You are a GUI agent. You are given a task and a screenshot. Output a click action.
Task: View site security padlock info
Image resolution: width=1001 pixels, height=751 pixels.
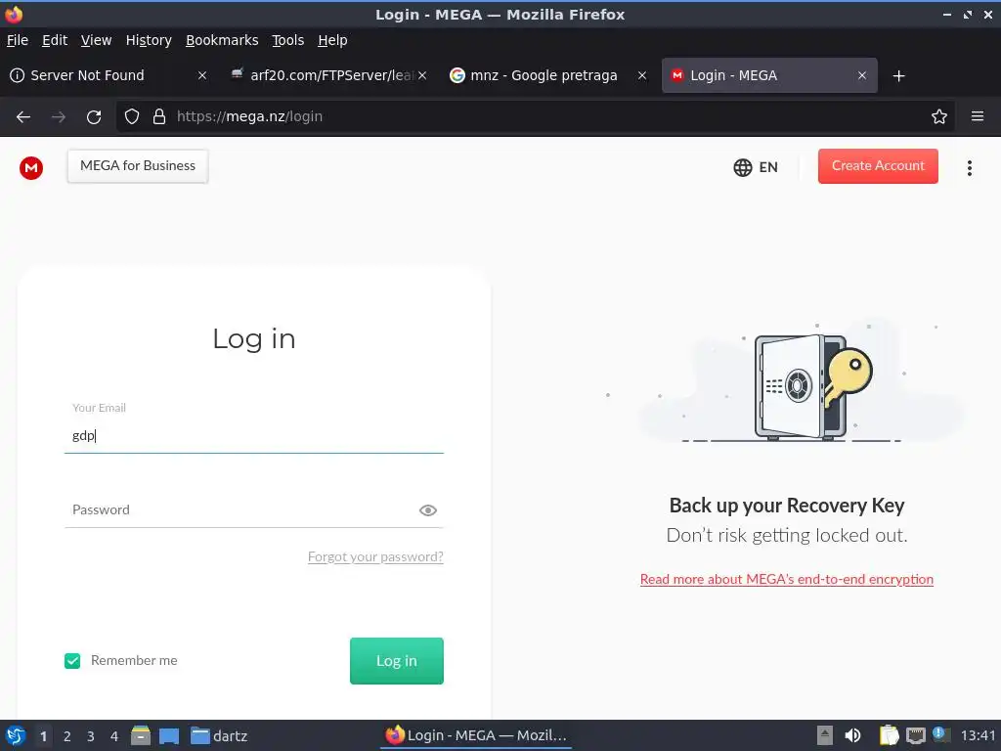pyautogui.click(x=159, y=117)
